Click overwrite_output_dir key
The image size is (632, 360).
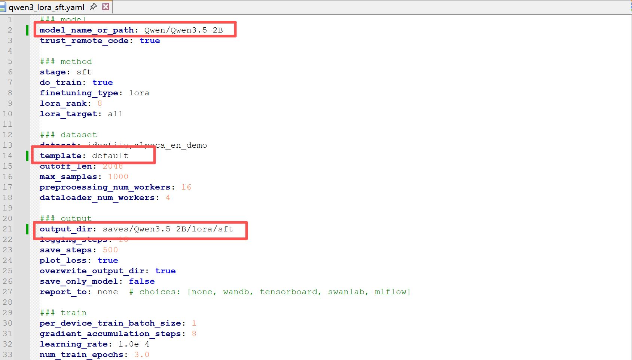pos(92,271)
